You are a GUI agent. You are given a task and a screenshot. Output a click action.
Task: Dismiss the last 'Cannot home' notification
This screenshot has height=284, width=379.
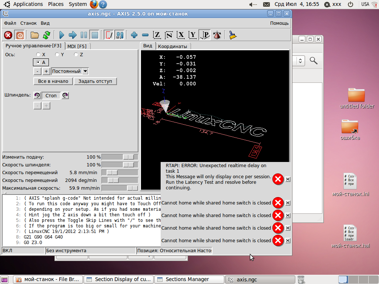tap(288, 240)
